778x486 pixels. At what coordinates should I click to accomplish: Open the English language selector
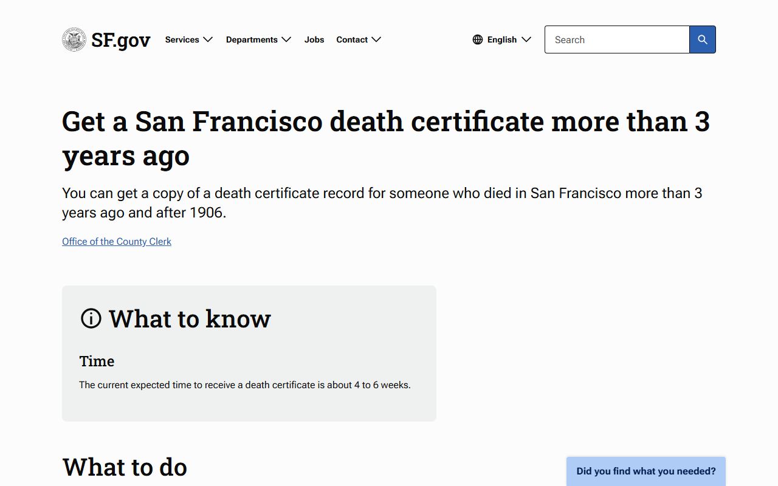(502, 39)
